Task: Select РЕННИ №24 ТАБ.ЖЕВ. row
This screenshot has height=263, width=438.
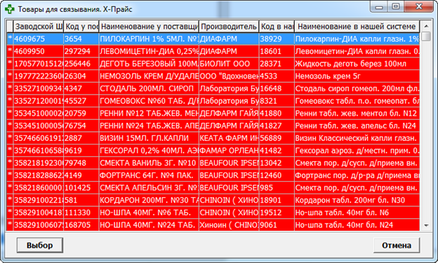Action: pos(213,126)
